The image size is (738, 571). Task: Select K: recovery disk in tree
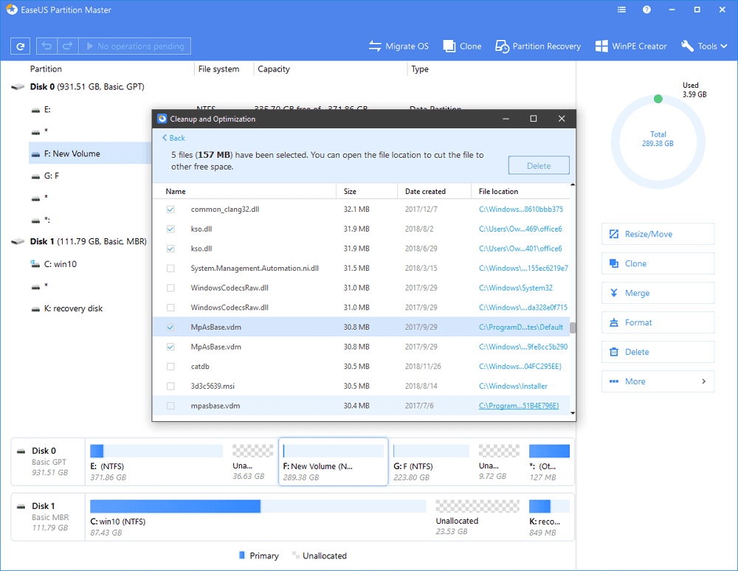(67, 308)
